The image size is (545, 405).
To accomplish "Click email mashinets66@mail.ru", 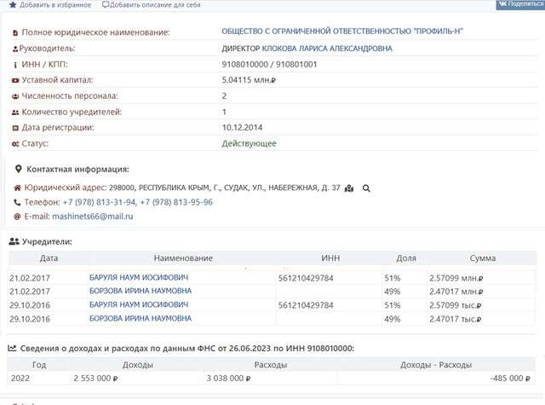I will (93, 217).
